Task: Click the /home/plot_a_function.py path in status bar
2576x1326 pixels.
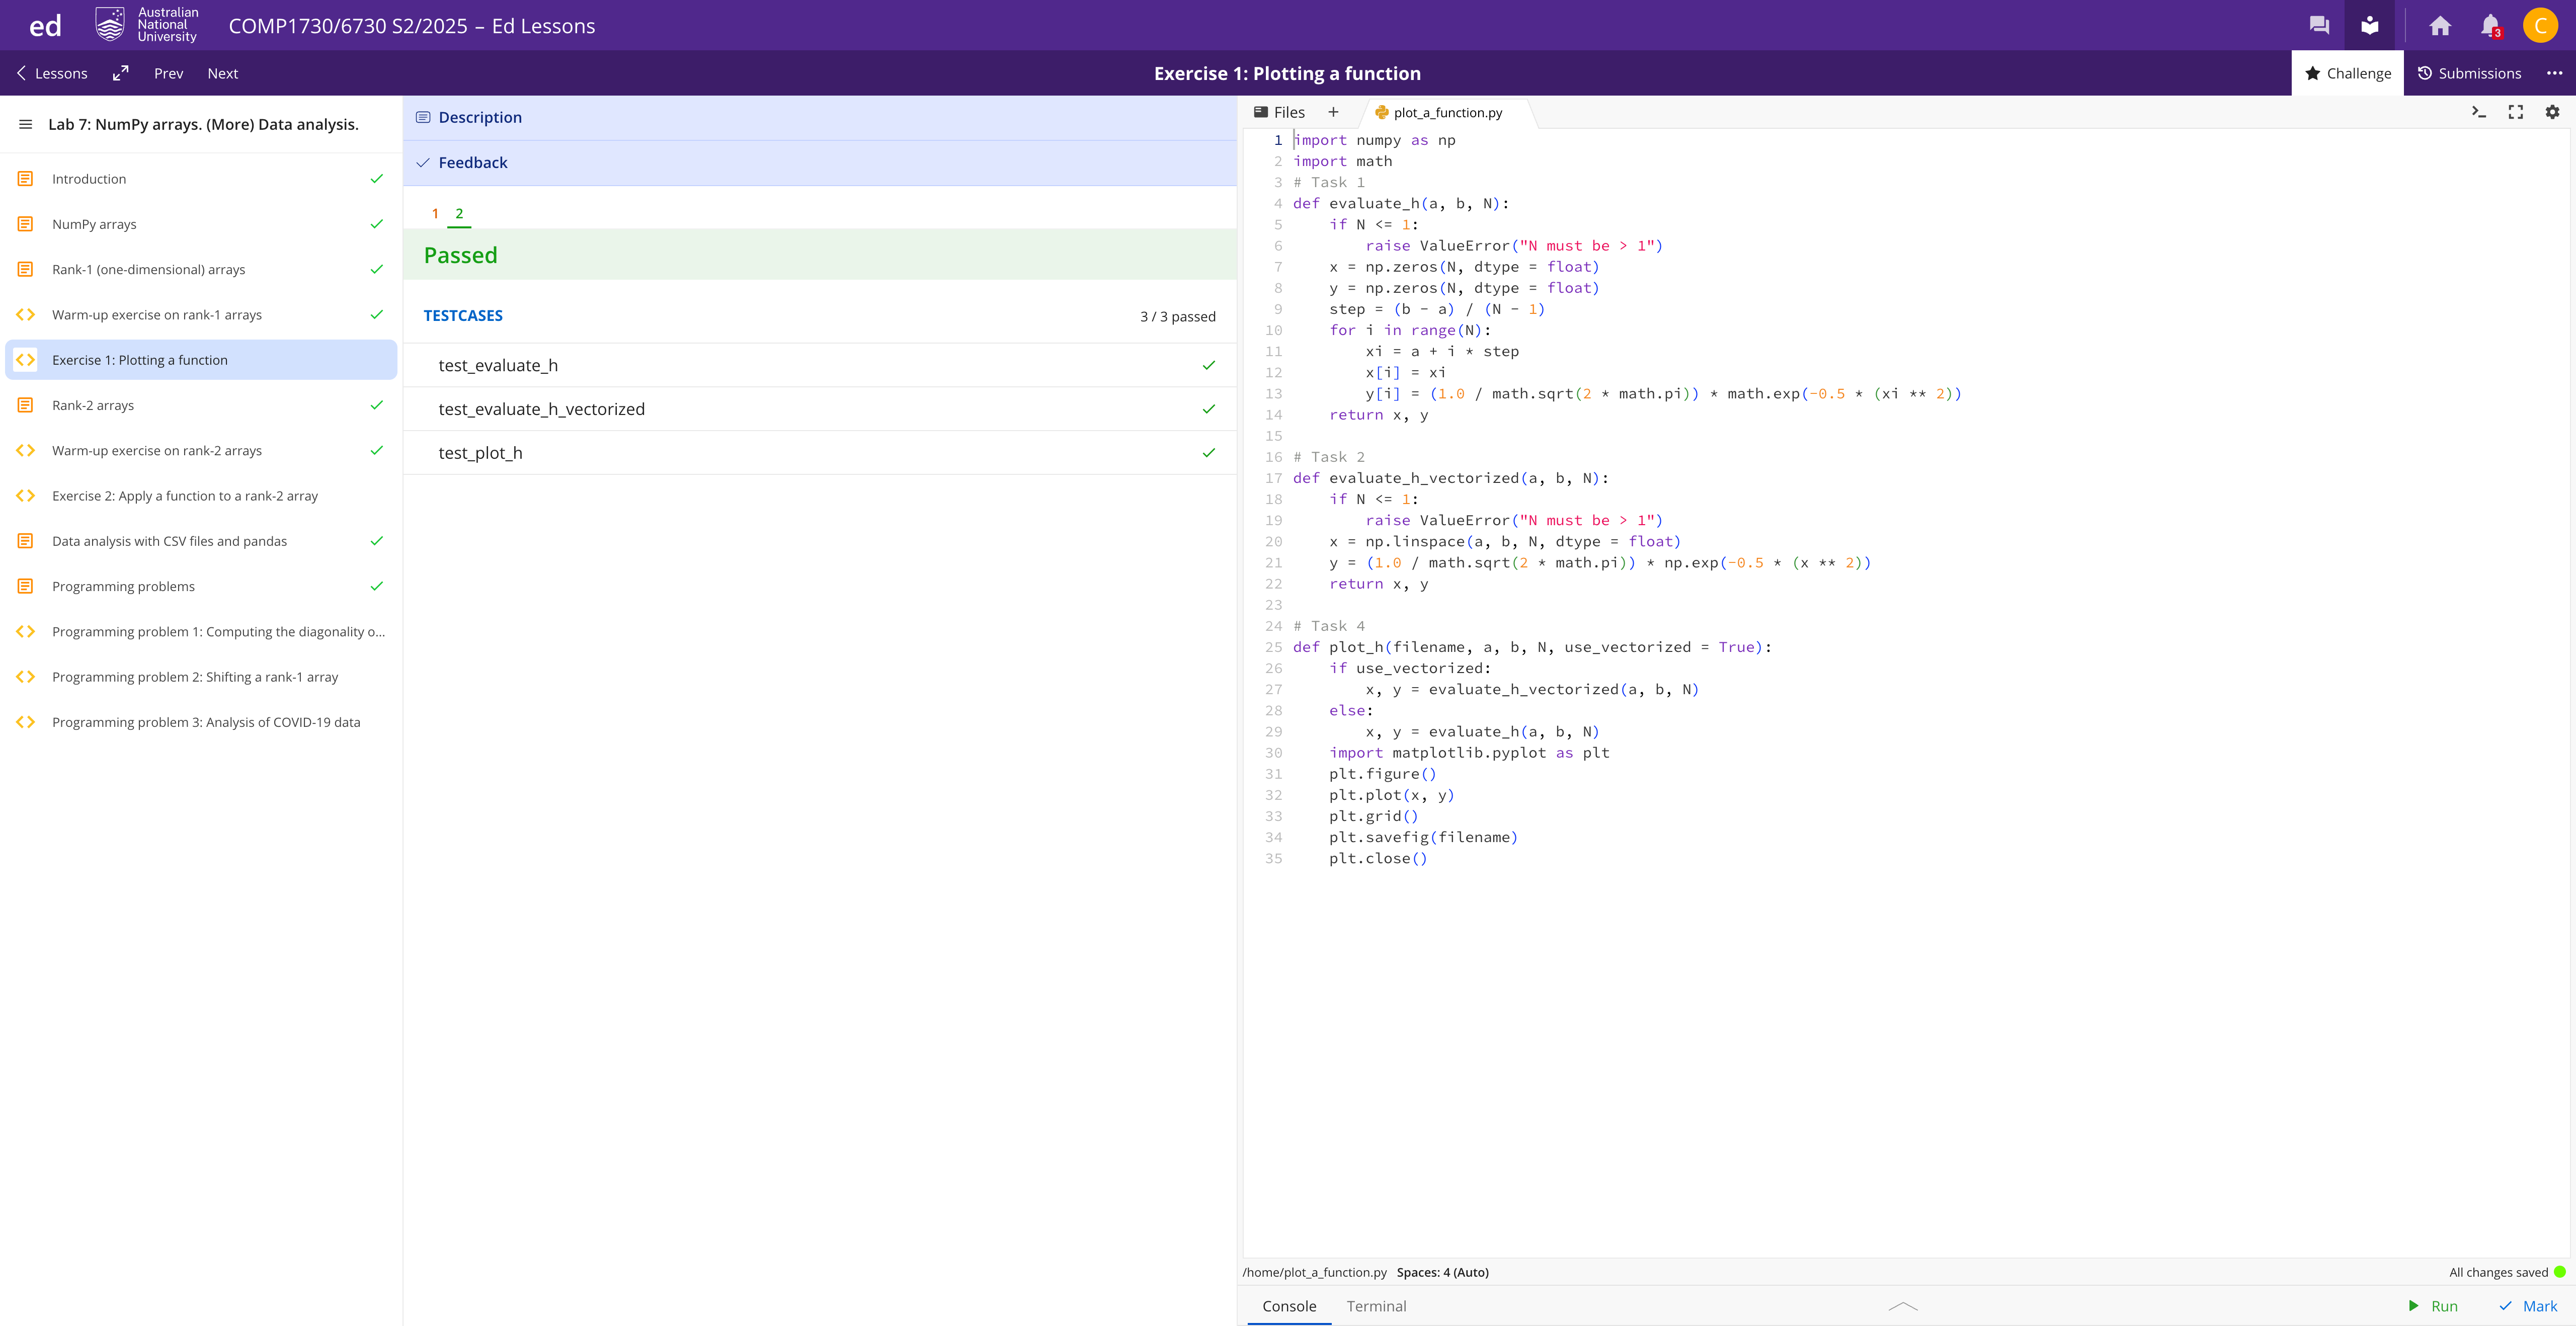Action: coord(1314,1272)
